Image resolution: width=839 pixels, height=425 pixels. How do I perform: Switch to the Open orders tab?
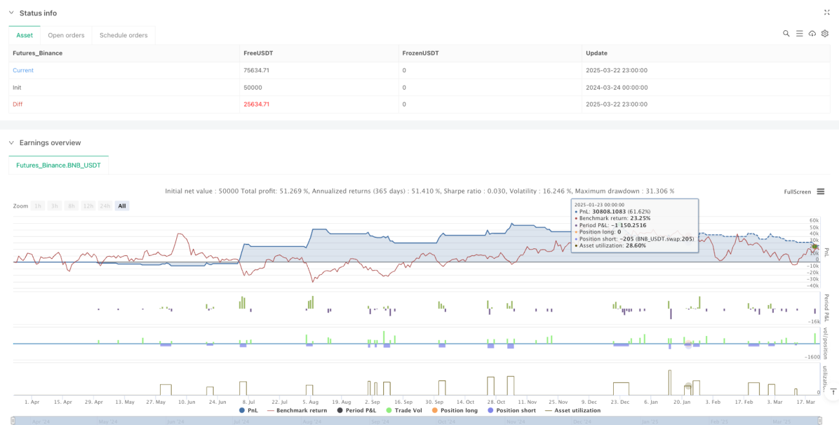tap(66, 35)
